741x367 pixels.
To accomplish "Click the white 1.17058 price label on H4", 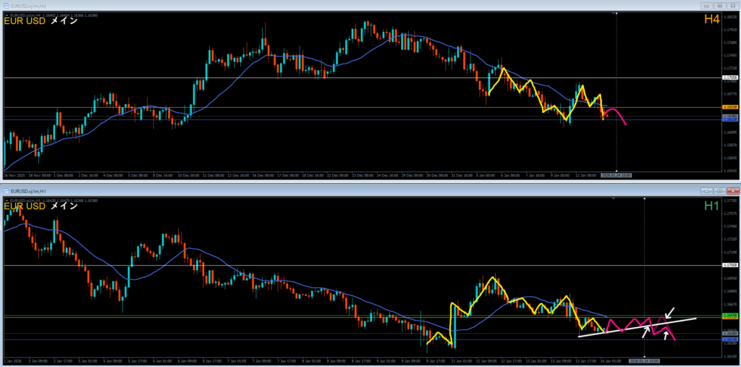I will pos(729,77).
